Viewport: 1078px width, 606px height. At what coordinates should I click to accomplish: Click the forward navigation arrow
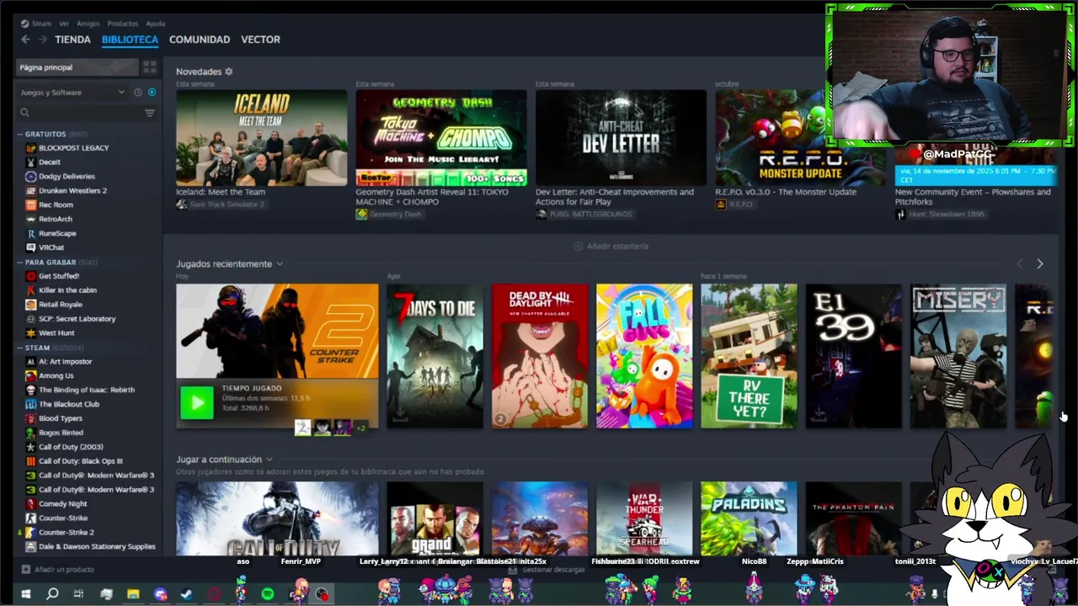[42, 40]
